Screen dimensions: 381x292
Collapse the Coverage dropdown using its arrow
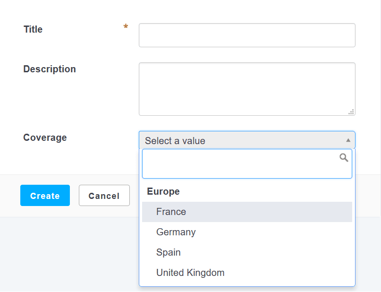348,140
